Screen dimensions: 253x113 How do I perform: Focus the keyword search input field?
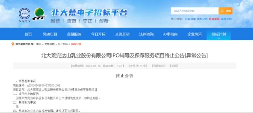[195, 11]
